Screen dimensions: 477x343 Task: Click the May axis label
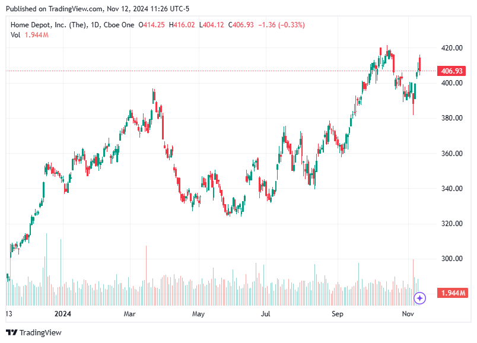coord(199,315)
